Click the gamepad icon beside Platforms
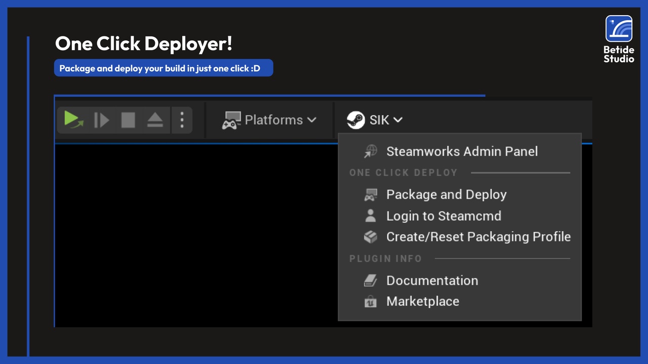Screen dimensions: 648x364 click(x=231, y=120)
